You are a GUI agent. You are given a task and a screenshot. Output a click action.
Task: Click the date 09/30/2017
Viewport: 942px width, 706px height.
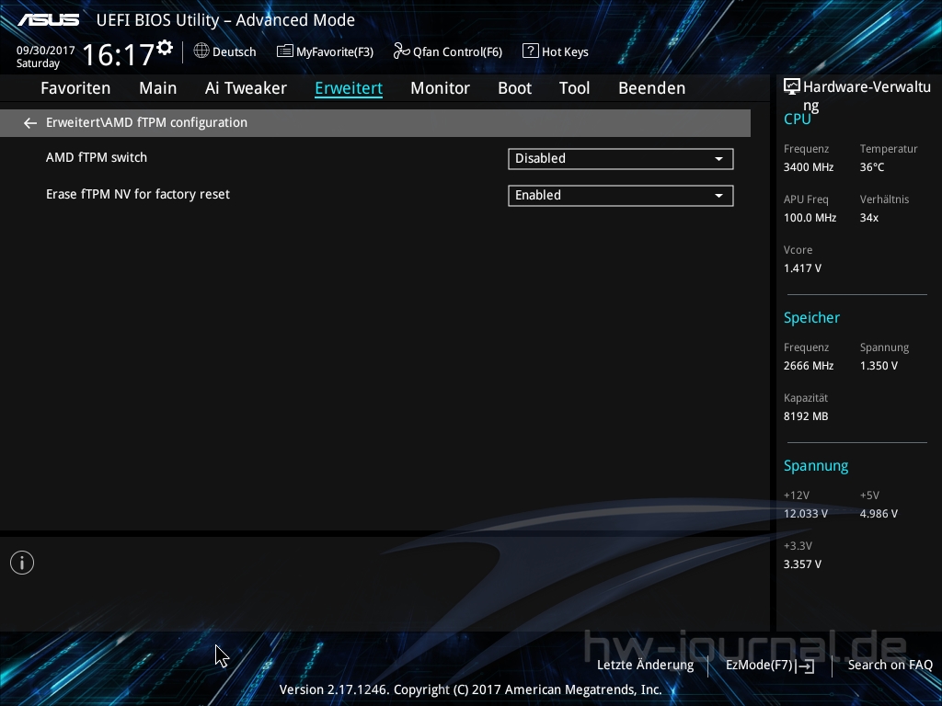46,51
